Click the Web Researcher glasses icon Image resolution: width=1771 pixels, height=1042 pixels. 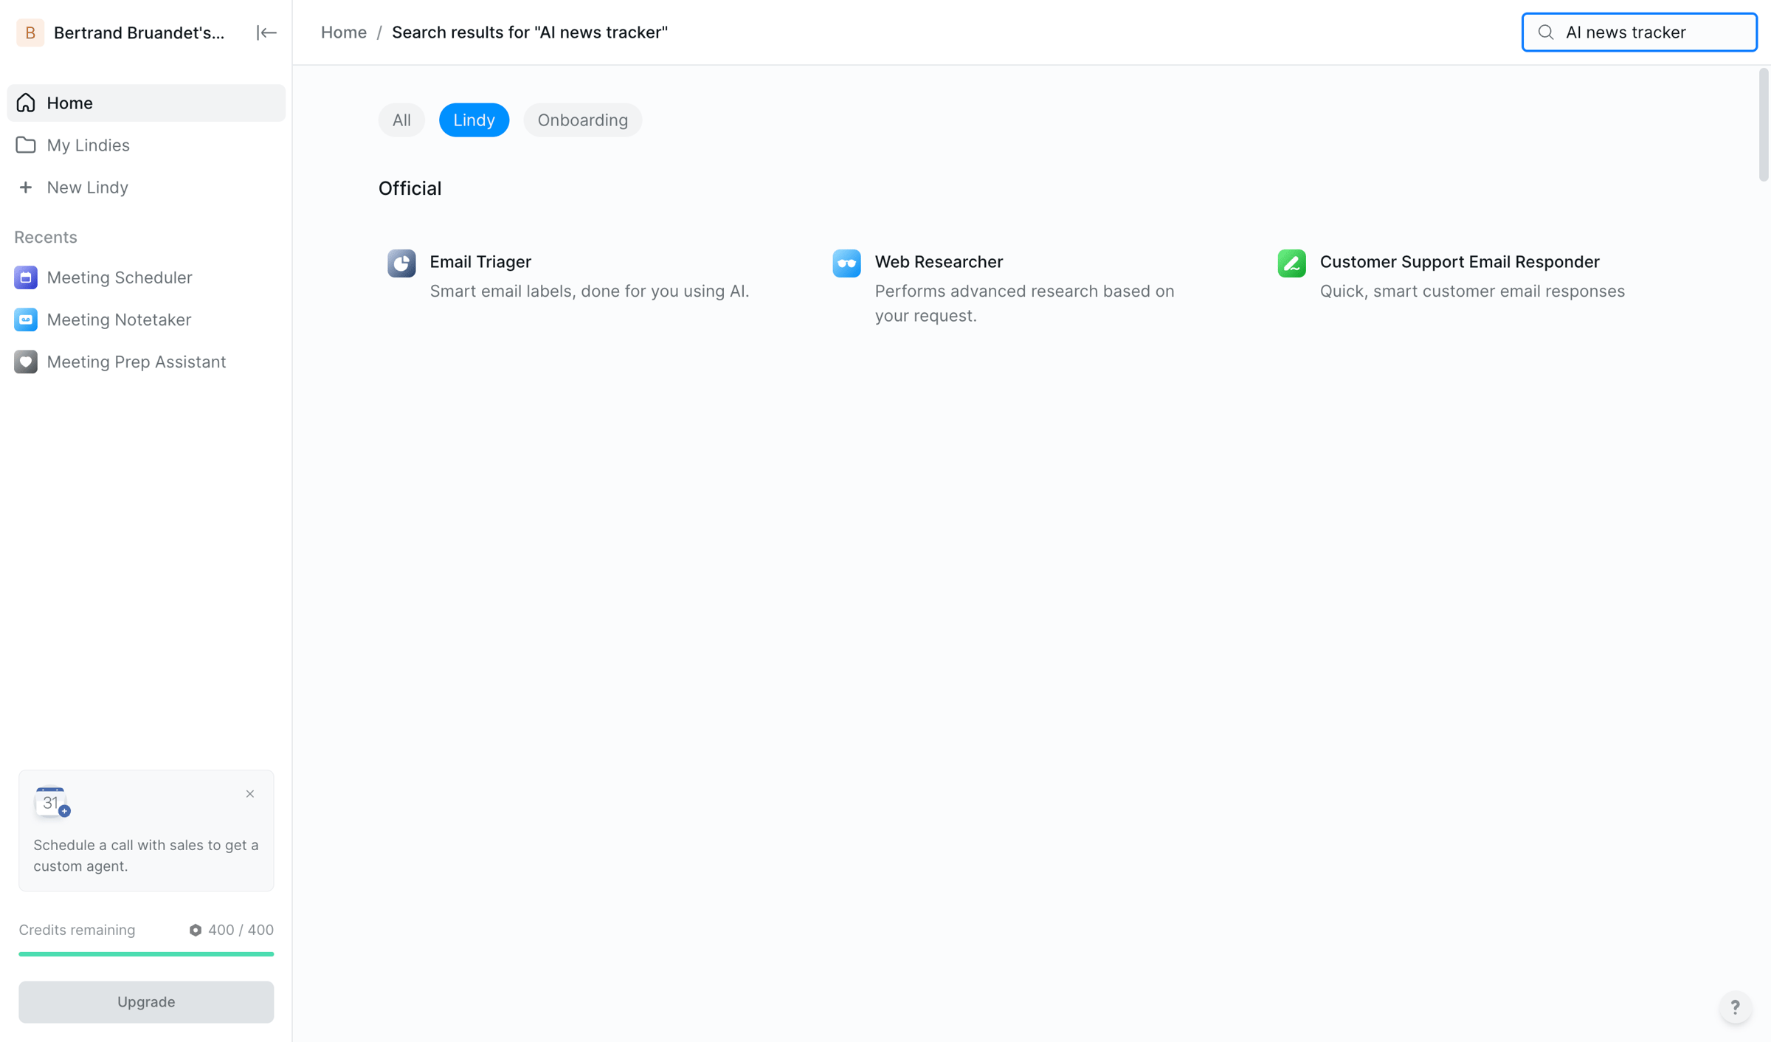846,263
